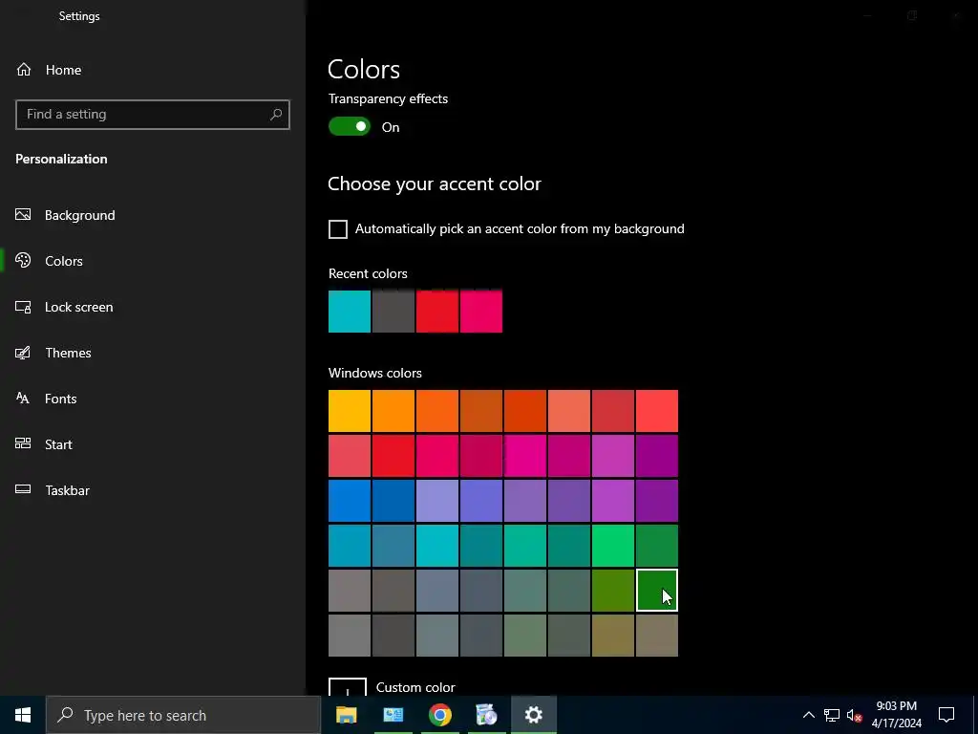The height and width of the screenshot is (734, 978).
Task: Select the bright red swatch ending first row
Action: (x=657, y=411)
